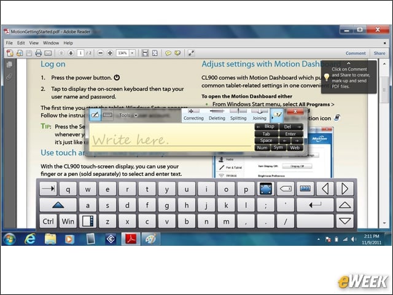Open the Help menu

68,43
